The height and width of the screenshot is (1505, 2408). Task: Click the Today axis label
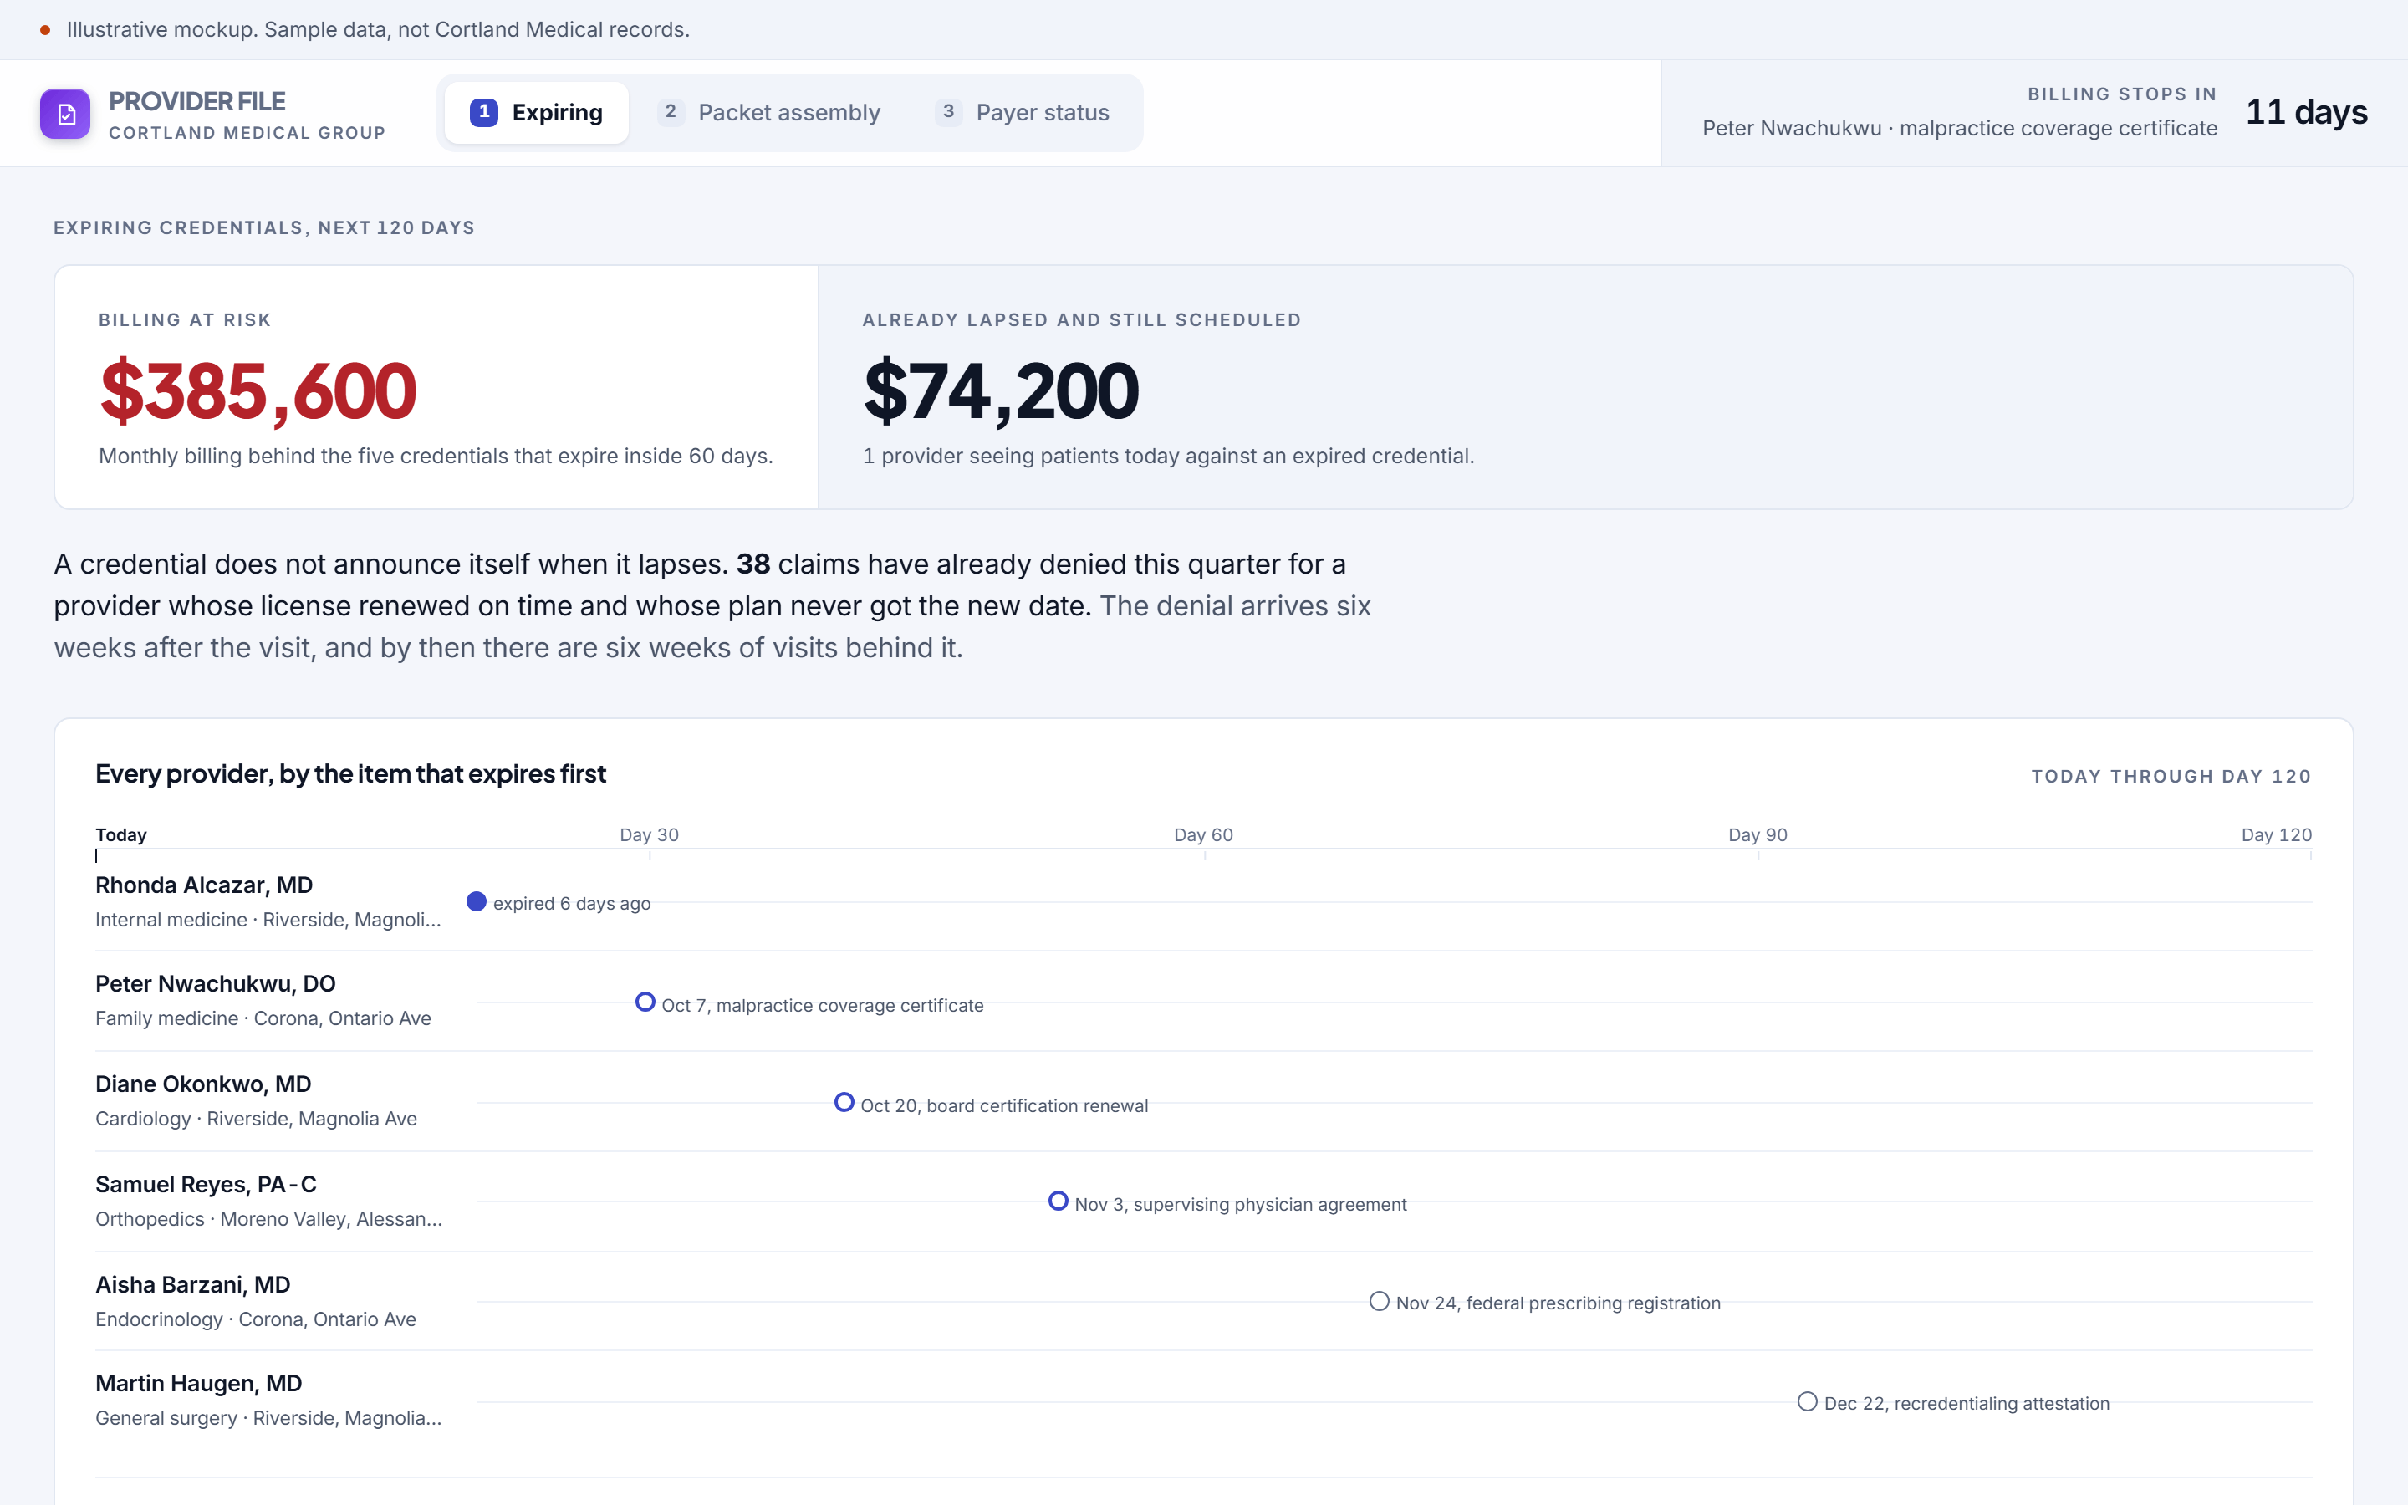[121, 835]
